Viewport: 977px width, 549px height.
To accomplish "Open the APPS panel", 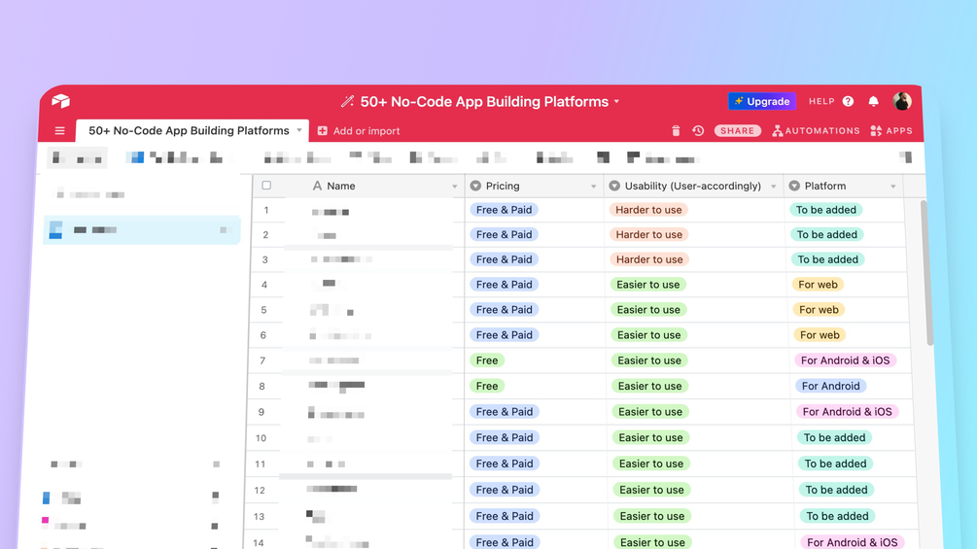I will click(x=891, y=131).
